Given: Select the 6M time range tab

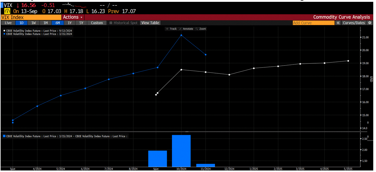Looking at the screenshot, I should tap(58, 23).
